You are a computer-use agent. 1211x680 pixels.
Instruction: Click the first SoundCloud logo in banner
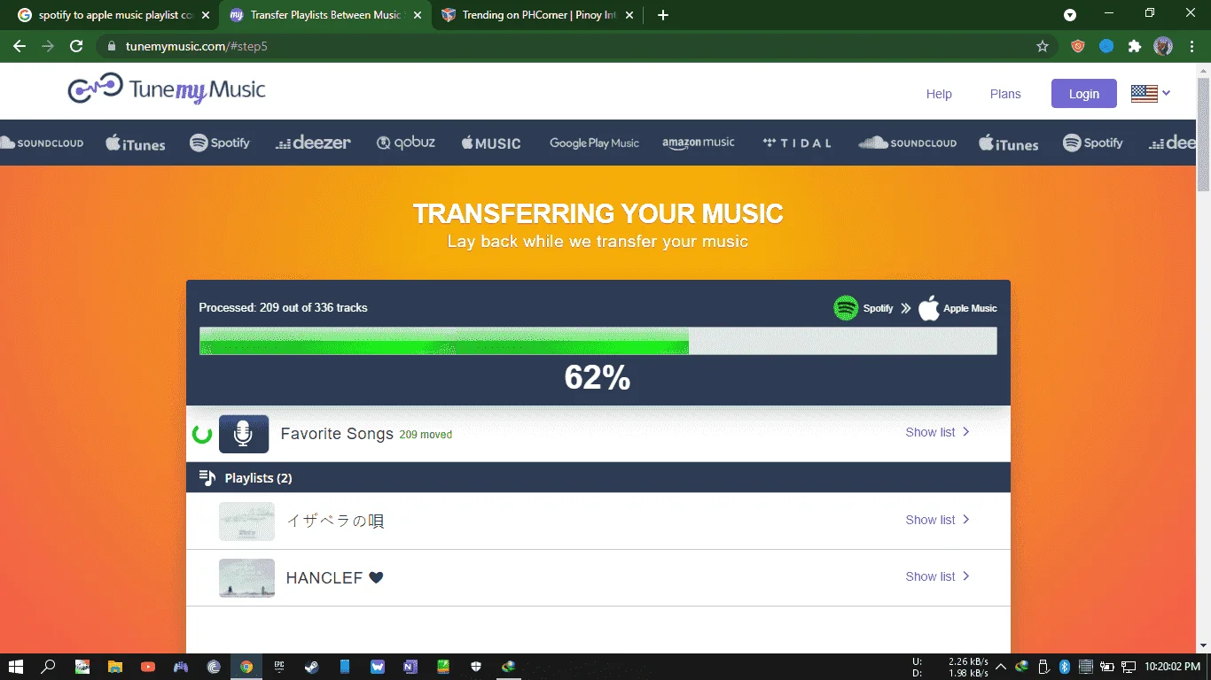[x=42, y=143]
